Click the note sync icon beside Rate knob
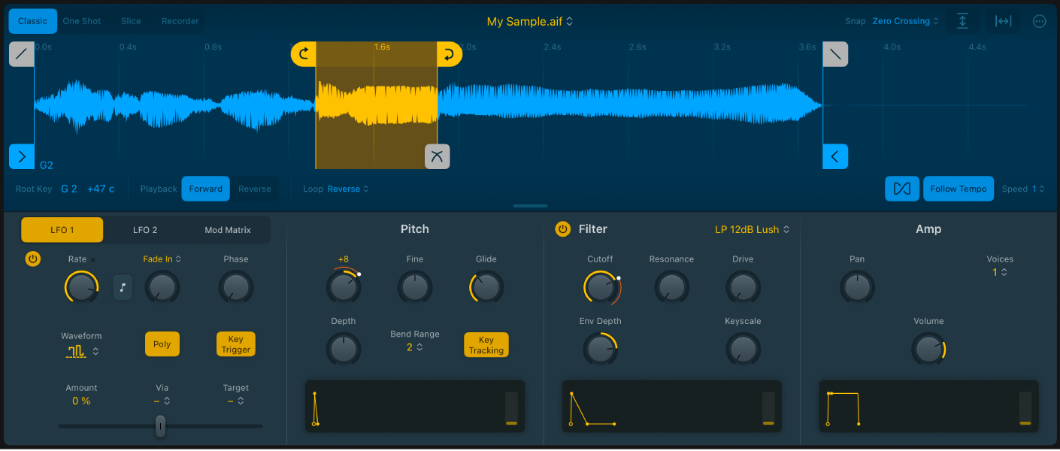Viewport: 1060px width, 451px height. pos(123,287)
